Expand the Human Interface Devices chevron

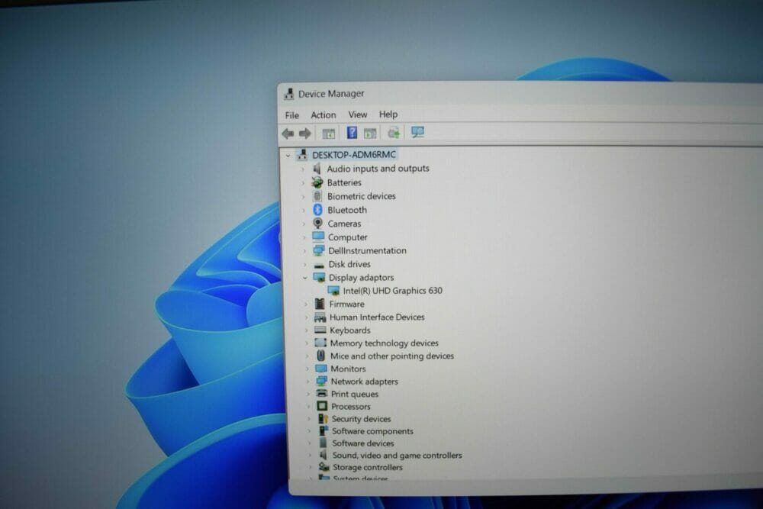tap(306, 317)
